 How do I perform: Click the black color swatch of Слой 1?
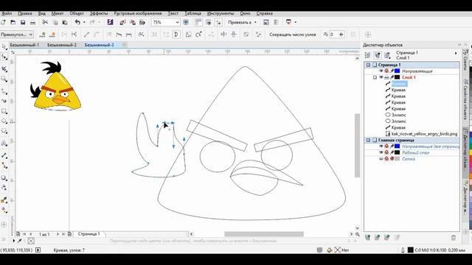[398, 77]
